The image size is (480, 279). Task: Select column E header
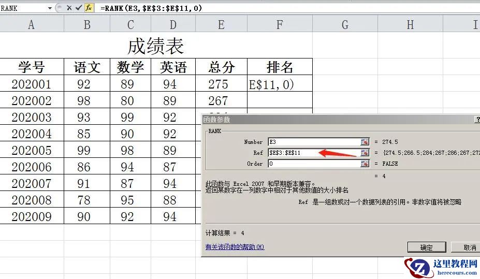point(221,24)
